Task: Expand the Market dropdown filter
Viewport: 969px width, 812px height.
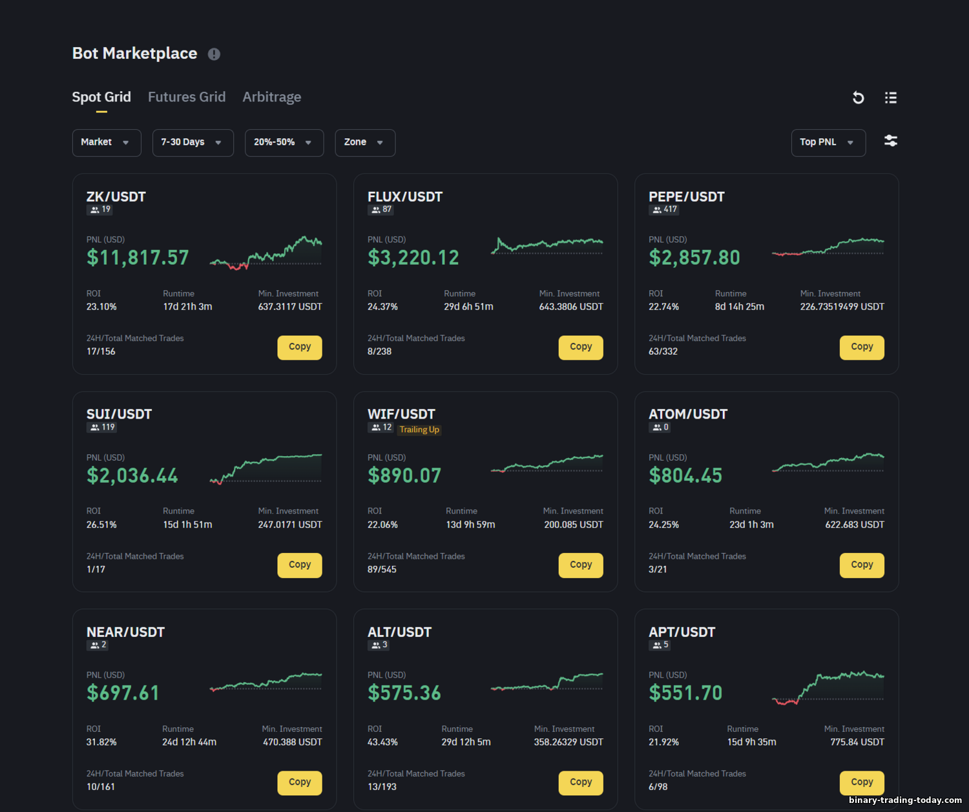Action: coord(107,143)
